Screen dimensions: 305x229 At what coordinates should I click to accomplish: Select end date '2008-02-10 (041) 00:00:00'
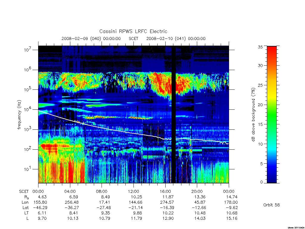(x=176, y=38)
